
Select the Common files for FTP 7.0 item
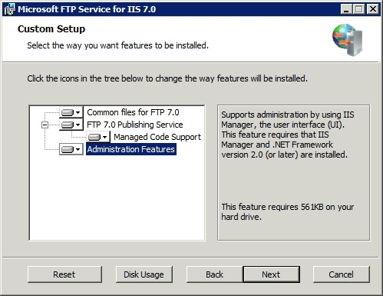[133, 112]
